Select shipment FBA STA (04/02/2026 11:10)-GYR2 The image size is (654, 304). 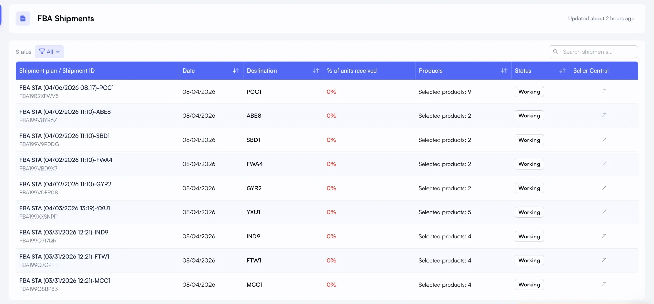(x=65, y=184)
